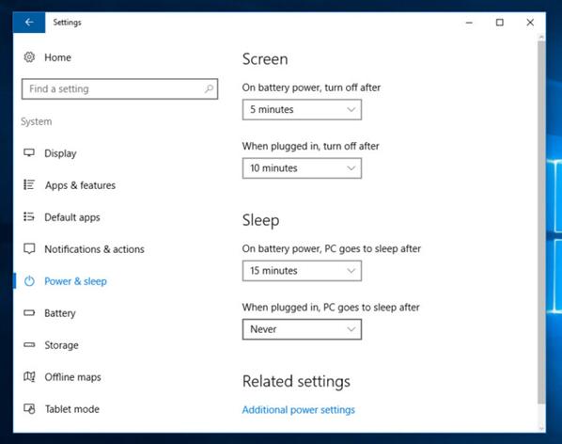
Task: Click the Storage drive icon
Action: [x=29, y=344]
